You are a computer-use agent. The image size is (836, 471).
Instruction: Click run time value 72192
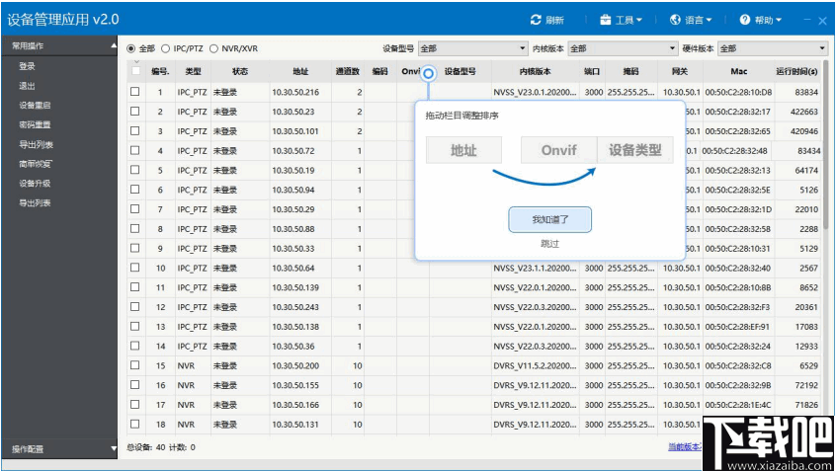tap(806, 385)
